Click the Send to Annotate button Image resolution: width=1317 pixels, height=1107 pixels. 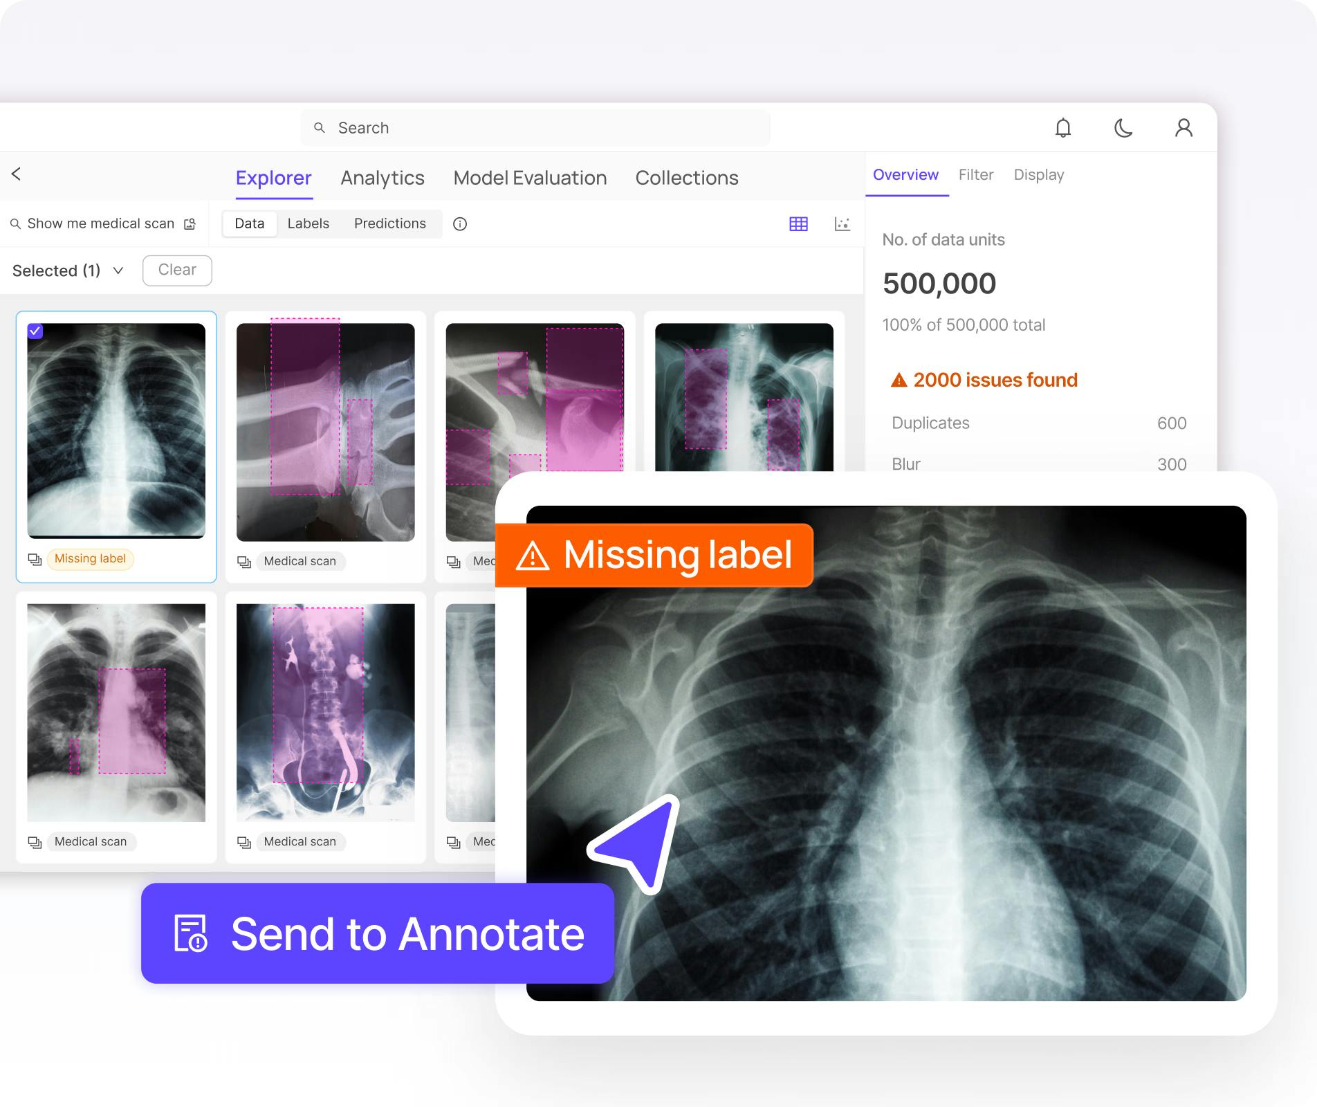coord(378,933)
